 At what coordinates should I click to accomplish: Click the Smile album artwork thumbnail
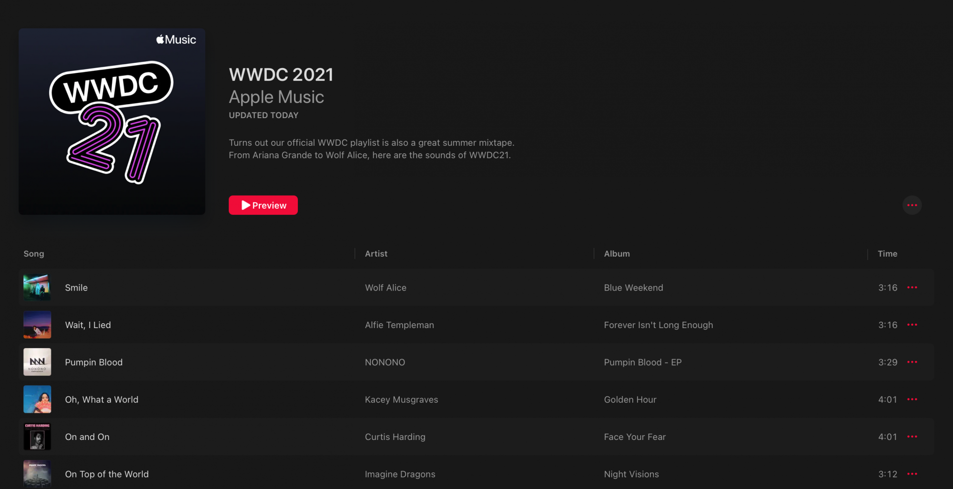click(37, 288)
